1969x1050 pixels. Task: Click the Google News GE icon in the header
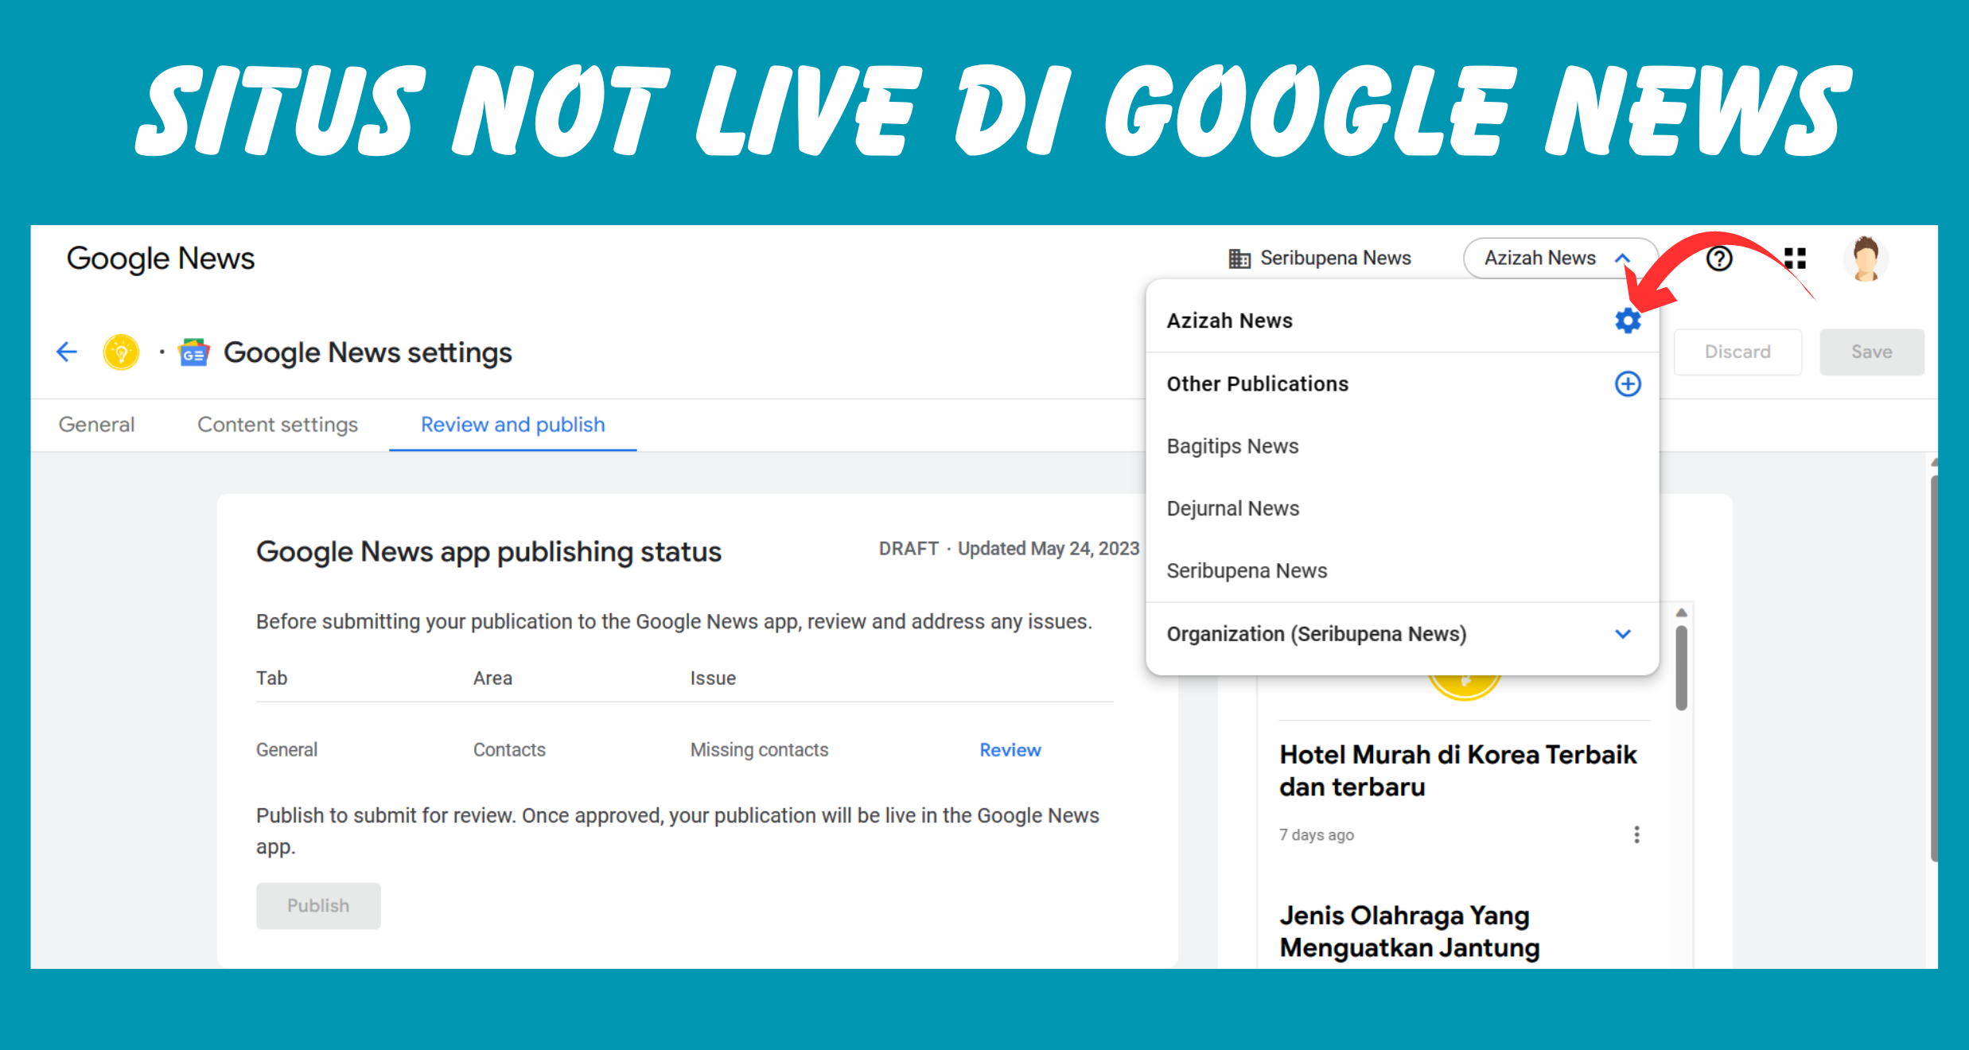click(194, 352)
